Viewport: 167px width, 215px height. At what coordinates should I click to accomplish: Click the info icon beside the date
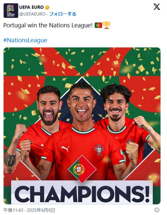pos(157,210)
